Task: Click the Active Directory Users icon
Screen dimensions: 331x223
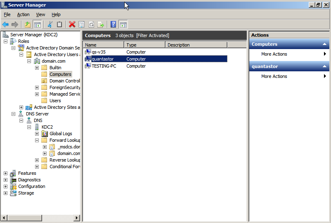Action: [x=29, y=54]
